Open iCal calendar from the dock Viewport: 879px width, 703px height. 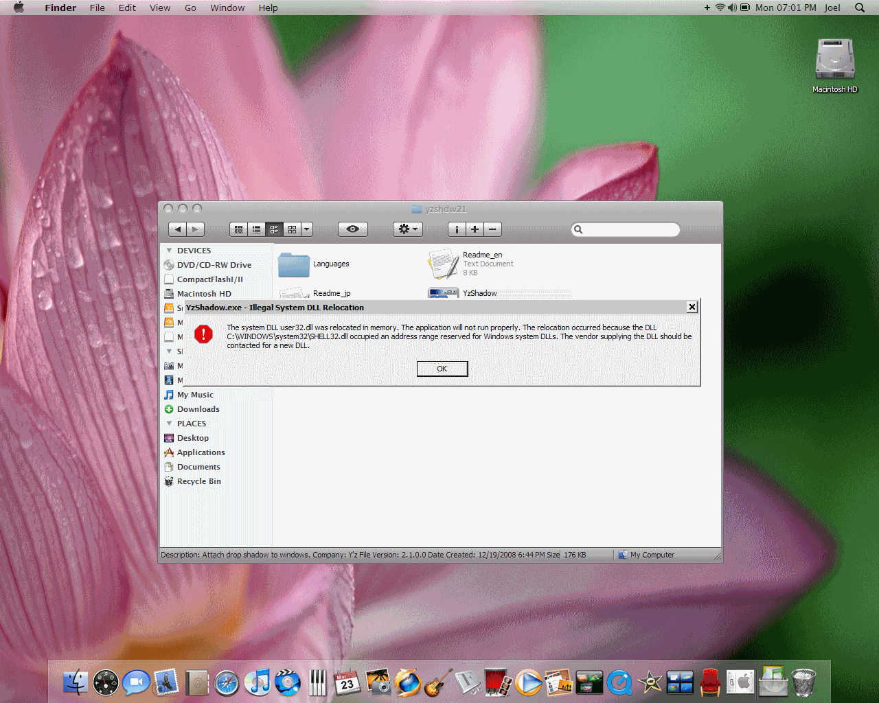(x=347, y=682)
